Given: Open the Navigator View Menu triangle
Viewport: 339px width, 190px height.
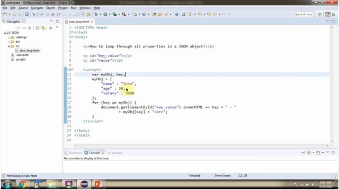Looking at the screenshot, I should point(57,27).
